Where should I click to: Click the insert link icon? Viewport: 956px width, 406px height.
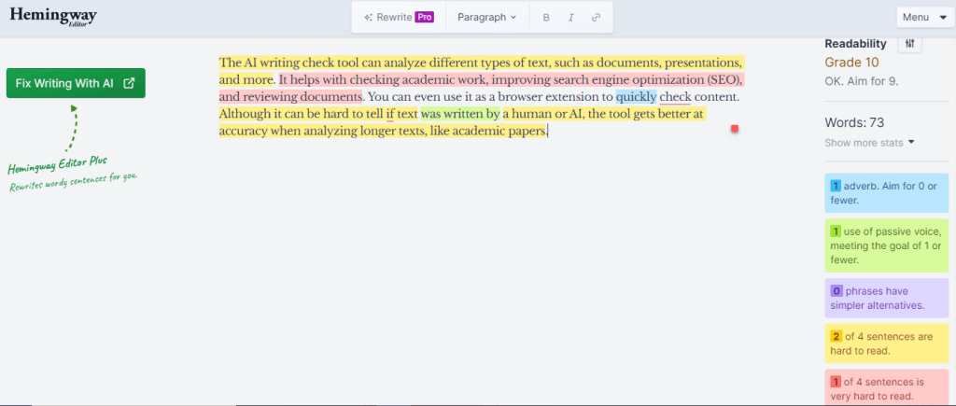(596, 17)
